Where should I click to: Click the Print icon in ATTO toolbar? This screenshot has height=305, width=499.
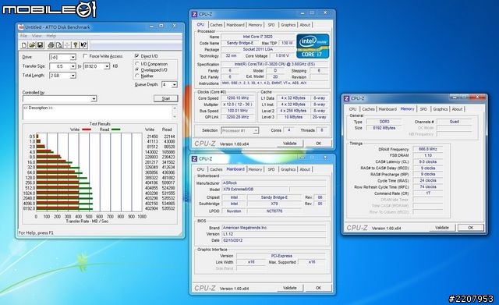(51, 45)
